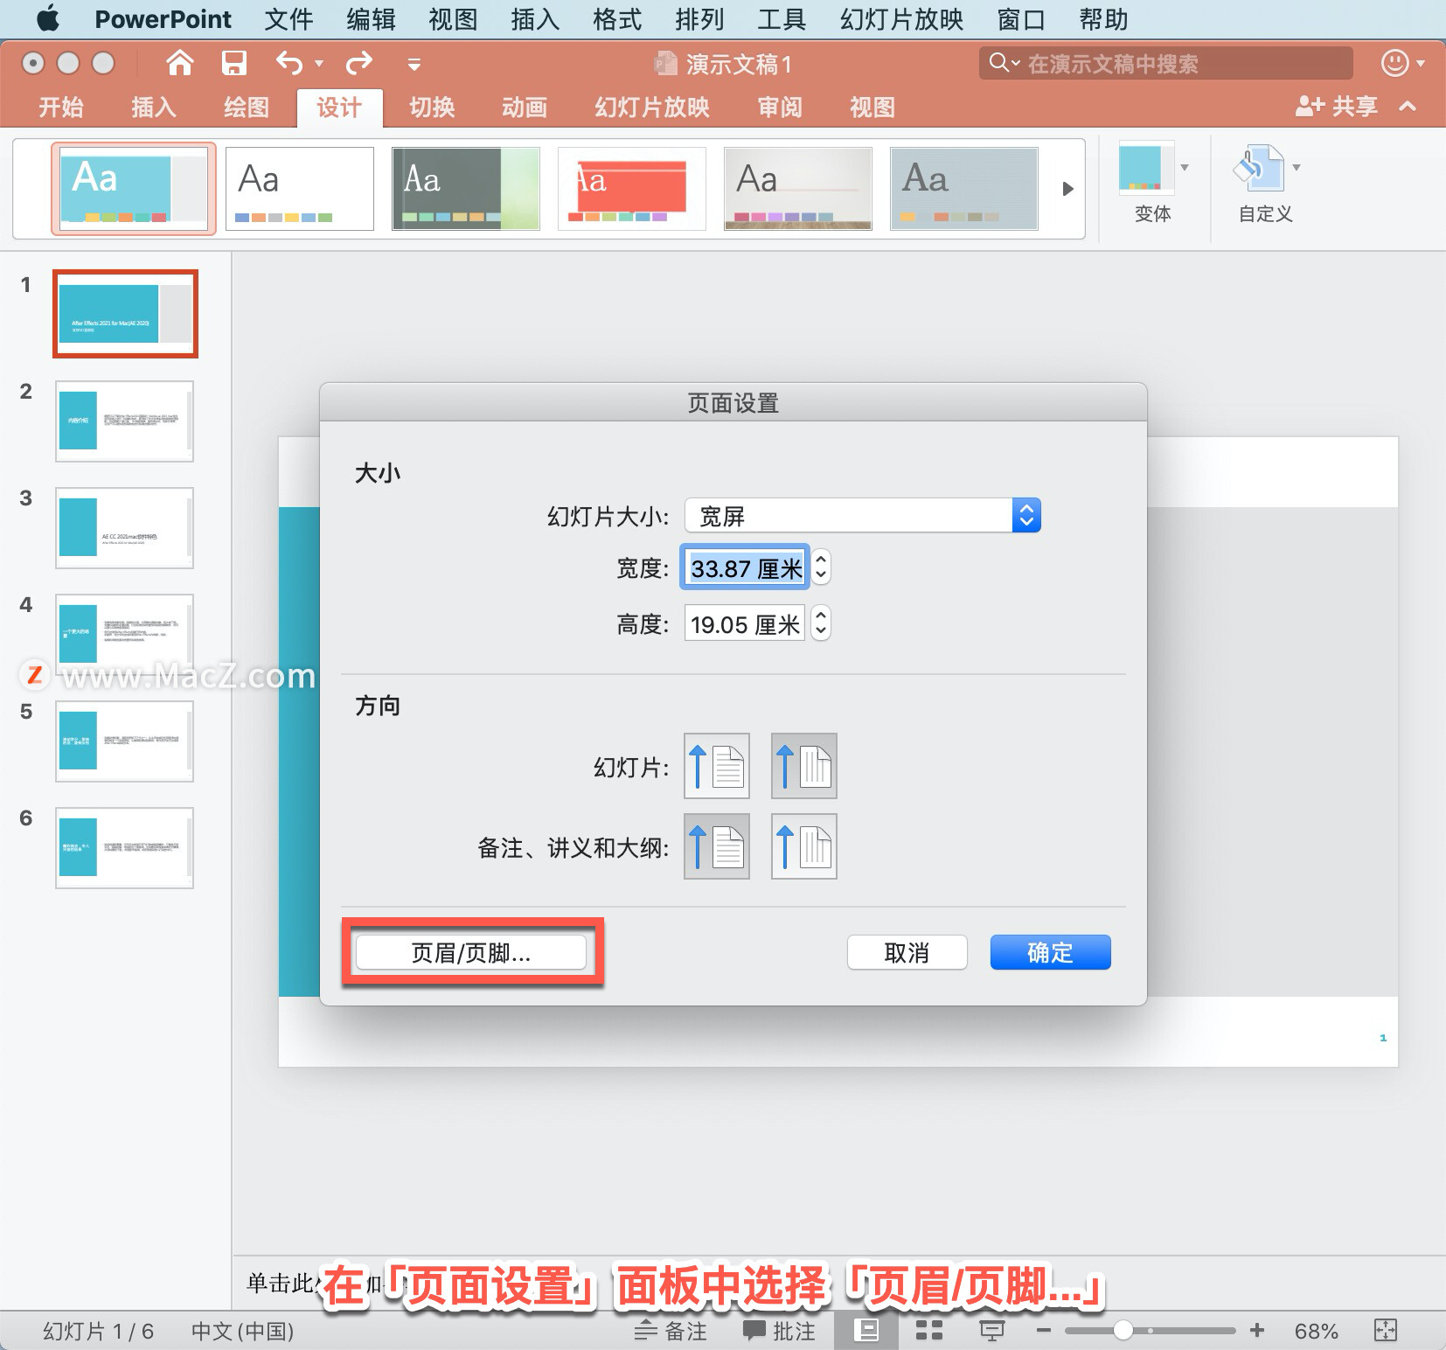Screen dimensions: 1446x1350
Task: Apply the dark green Aa theme
Action: coord(466,189)
